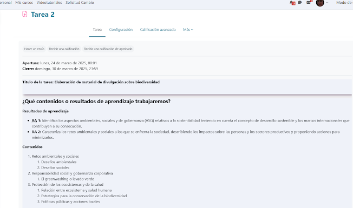Click the Apertura date line
Viewport: 353px width, 208px height.
(60, 63)
